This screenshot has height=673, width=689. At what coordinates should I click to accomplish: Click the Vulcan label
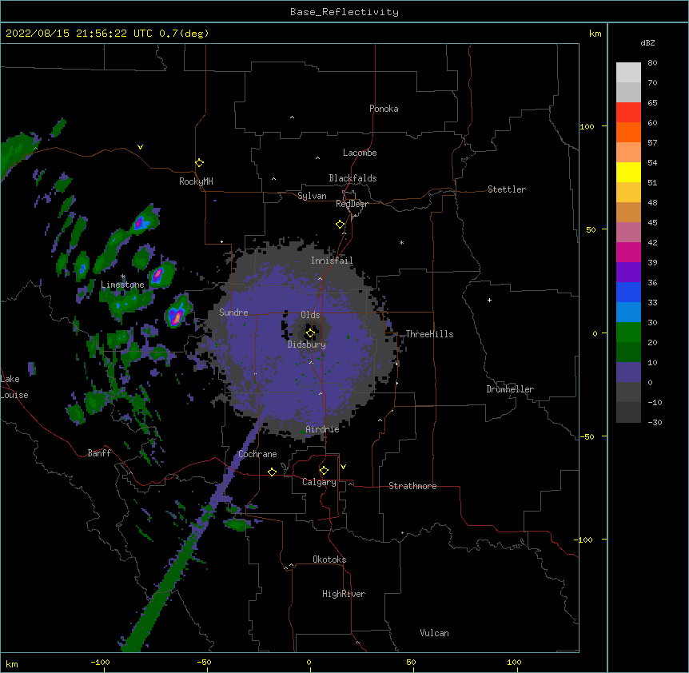coord(434,633)
